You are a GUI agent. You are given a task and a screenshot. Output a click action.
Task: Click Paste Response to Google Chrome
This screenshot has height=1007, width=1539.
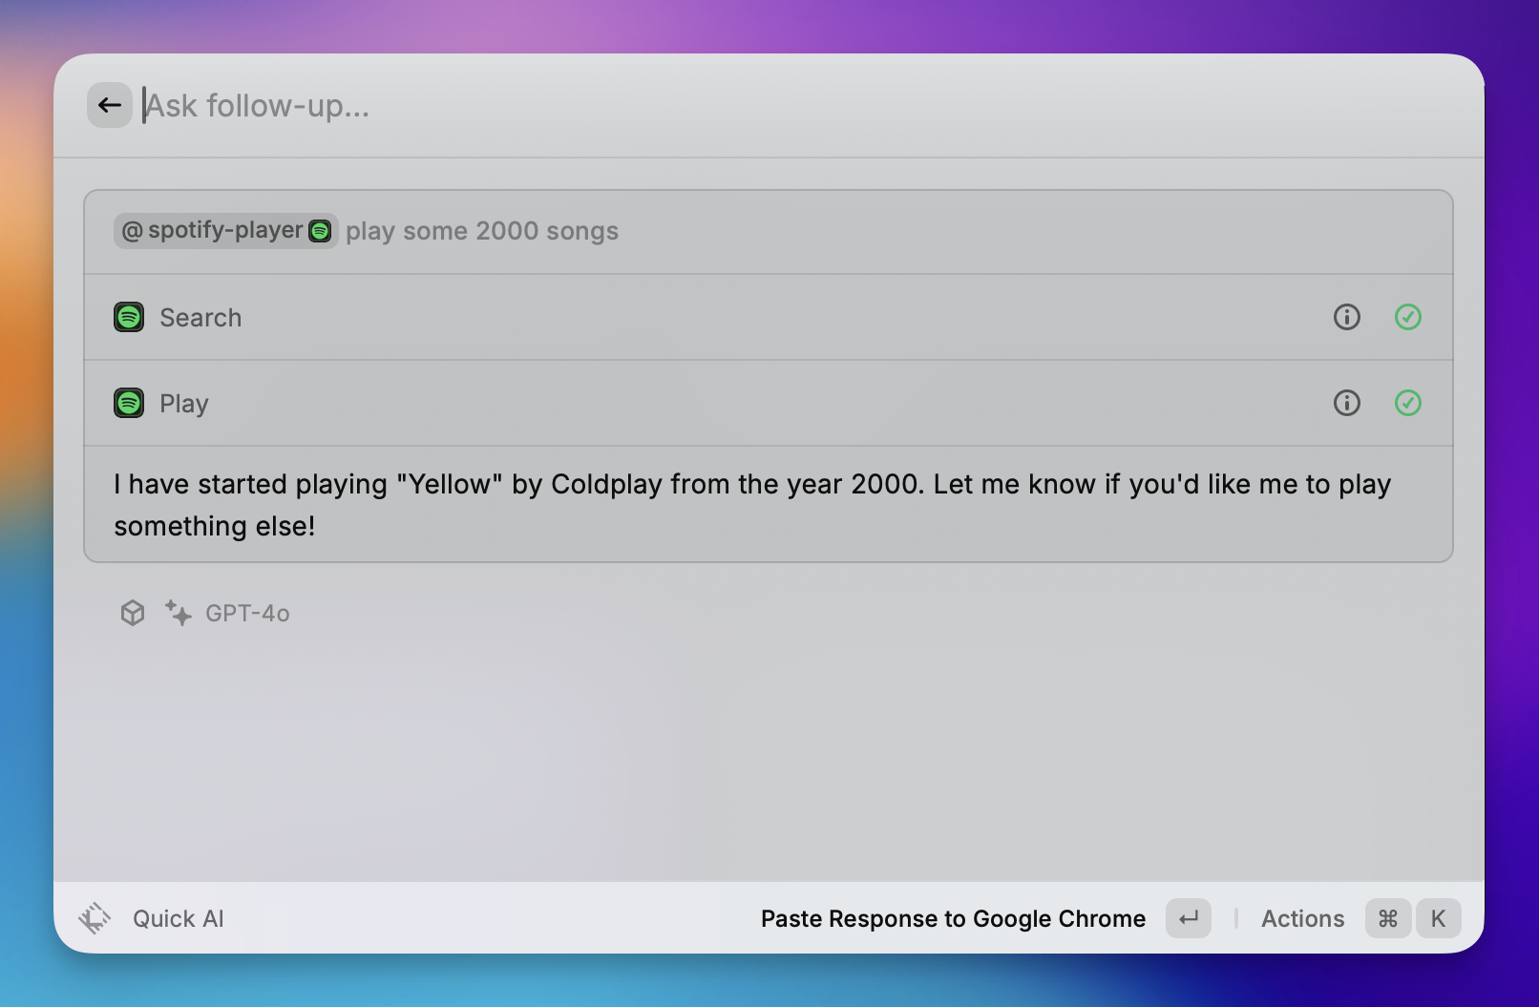pos(952,918)
